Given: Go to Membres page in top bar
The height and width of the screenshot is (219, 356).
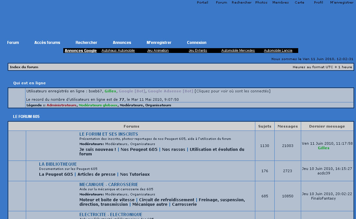Looking at the screenshot, I should [280, 3].
